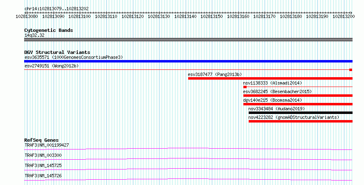364x185 pixels.
Task: Click the red esv3187477 variant bar
Action: tap(270, 78)
